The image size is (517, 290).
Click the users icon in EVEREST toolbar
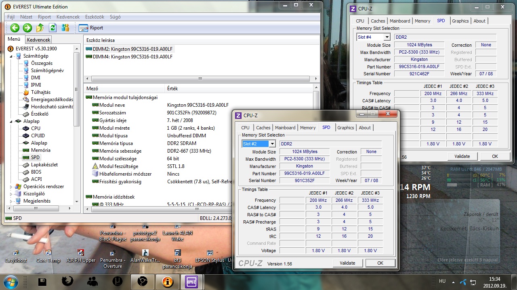tap(65, 28)
